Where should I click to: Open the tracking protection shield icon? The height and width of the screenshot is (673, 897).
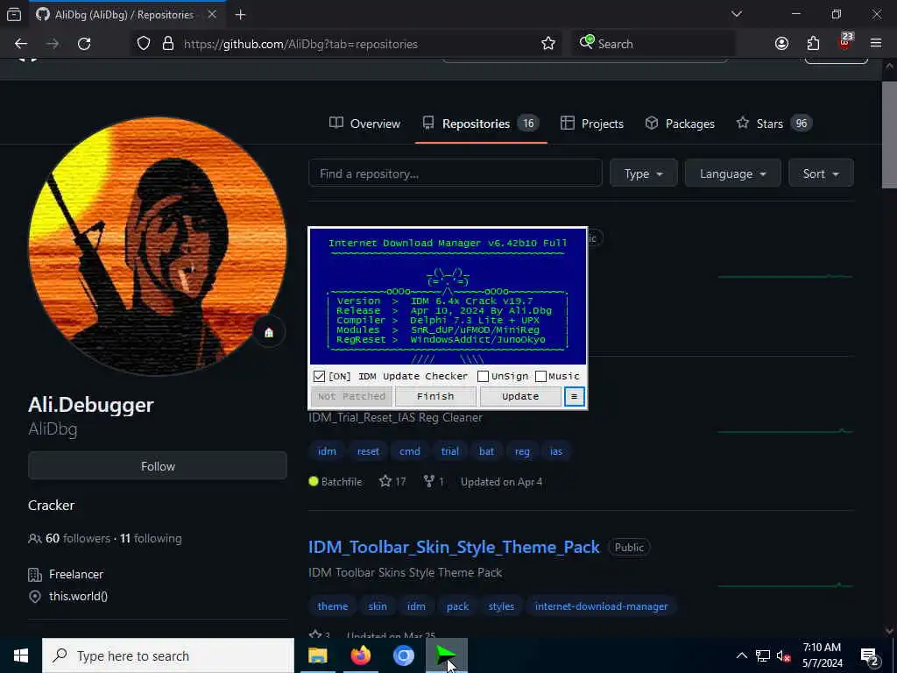click(144, 44)
